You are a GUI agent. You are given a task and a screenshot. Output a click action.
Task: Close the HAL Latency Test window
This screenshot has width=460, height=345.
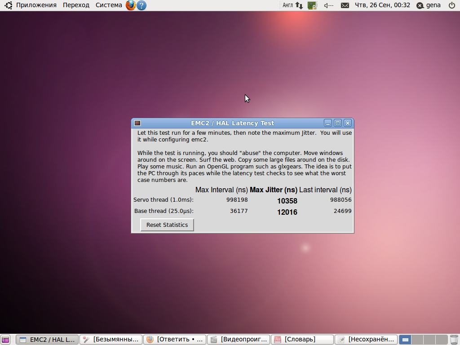348,123
